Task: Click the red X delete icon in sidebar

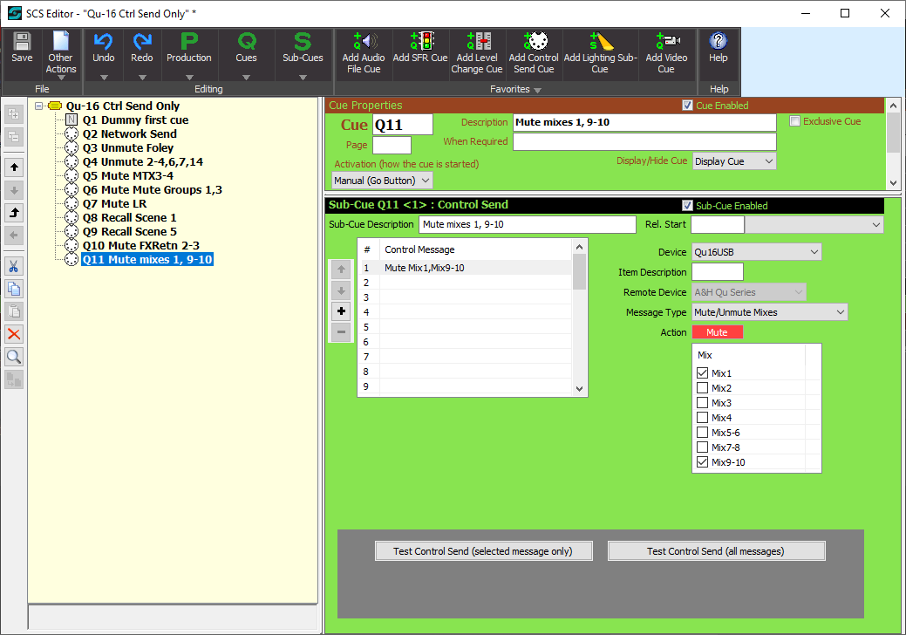Action: pyautogui.click(x=14, y=334)
